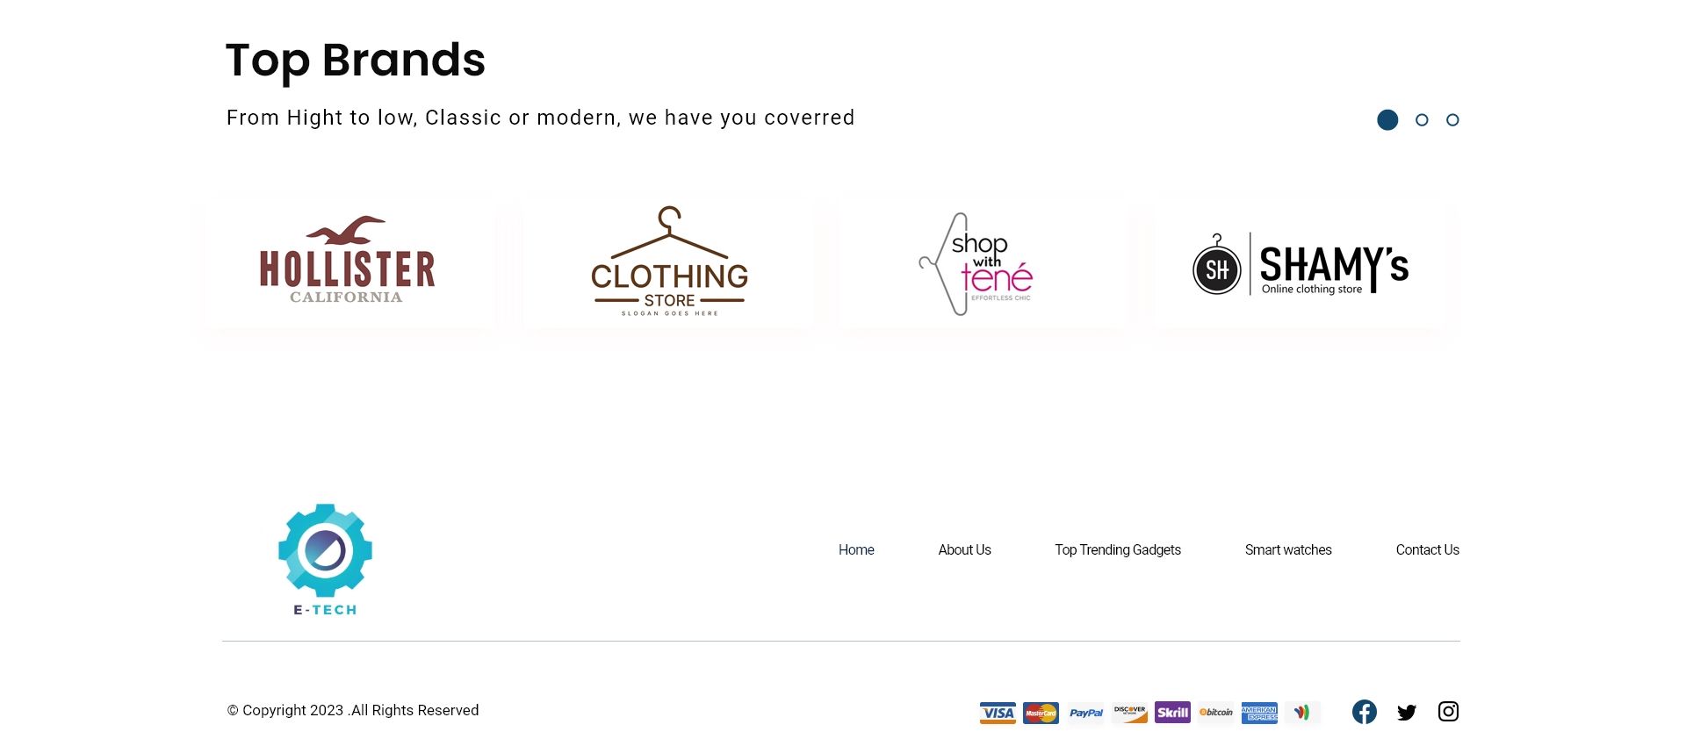Open the Instagram icon in footer

pos(1449,712)
